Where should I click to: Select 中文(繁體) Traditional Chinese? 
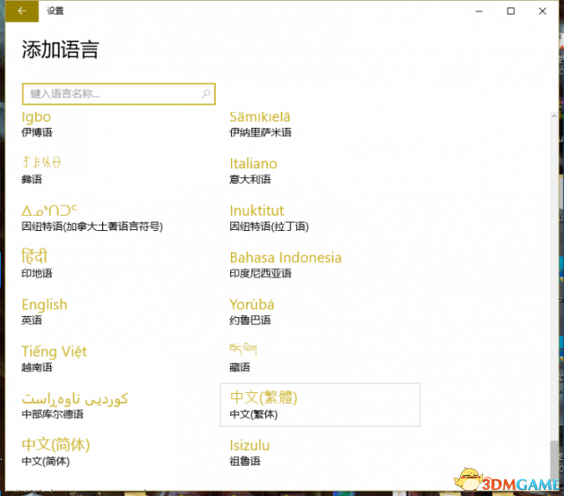click(x=320, y=405)
